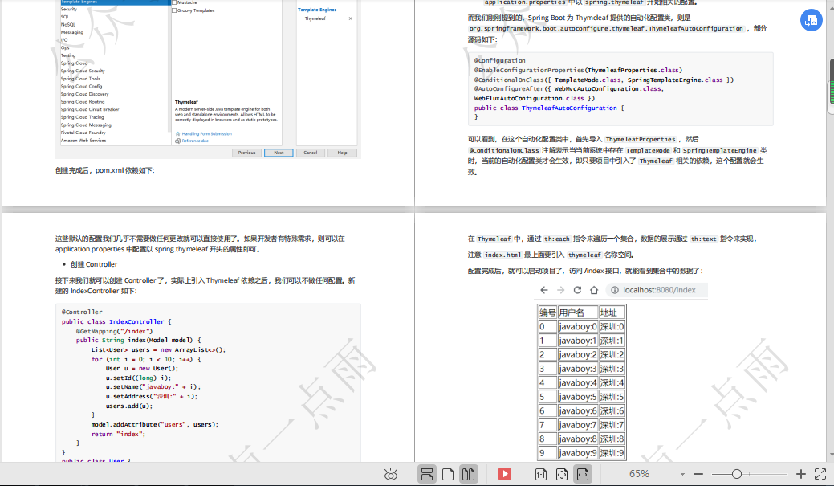Click table cell 深圳:7

612,425
